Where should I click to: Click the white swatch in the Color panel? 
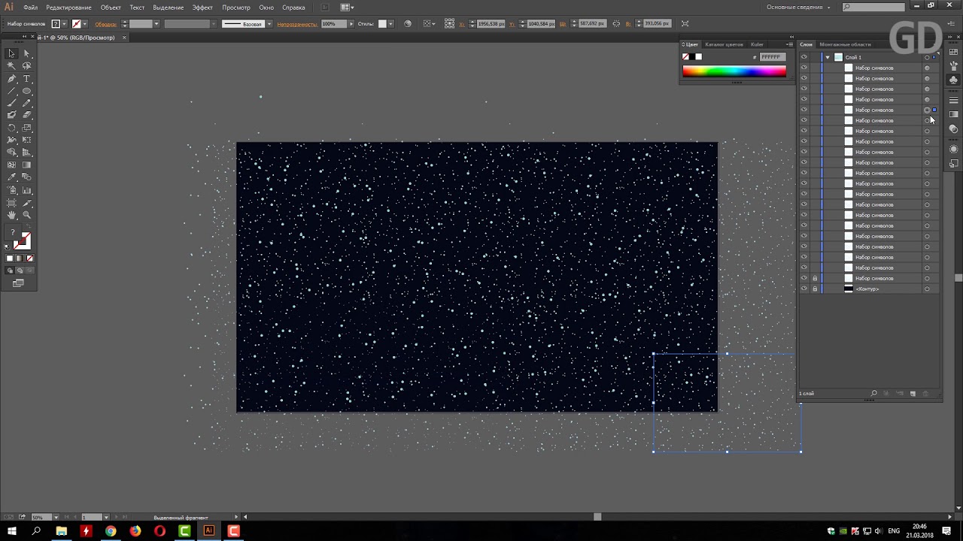pos(699,57)
